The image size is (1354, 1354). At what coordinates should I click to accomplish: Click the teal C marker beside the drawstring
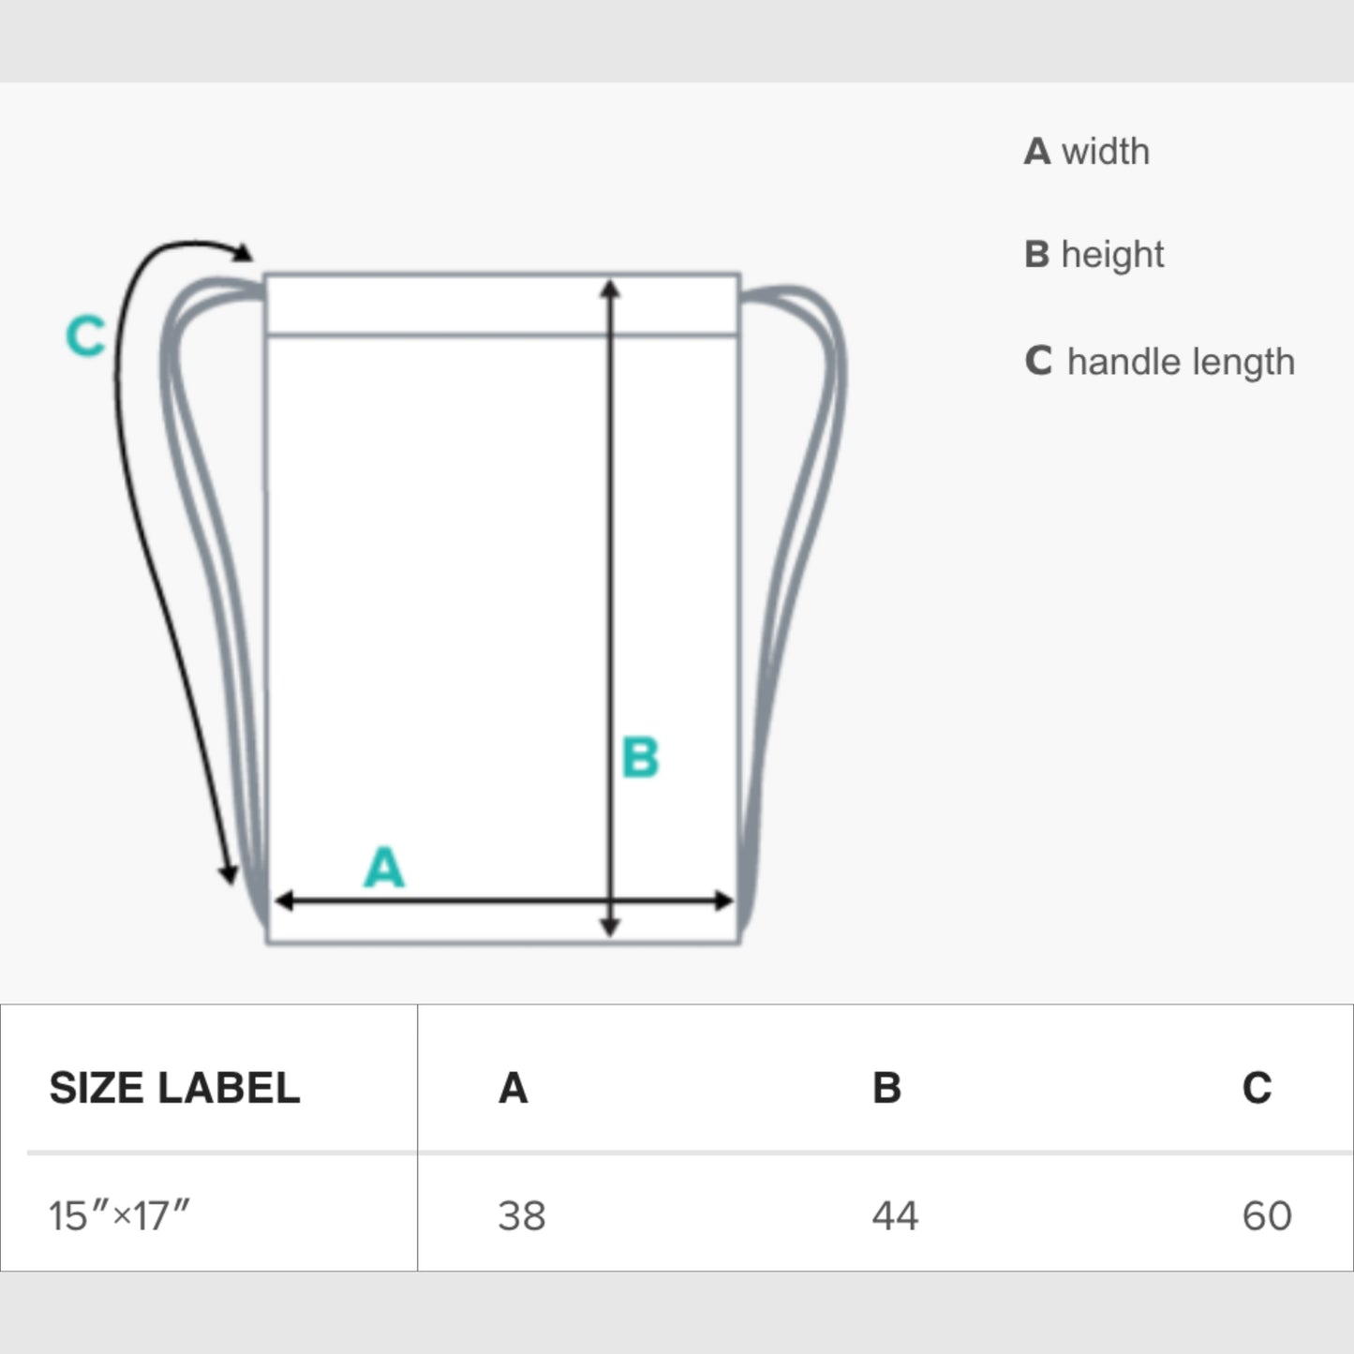[x=85, y=335]
